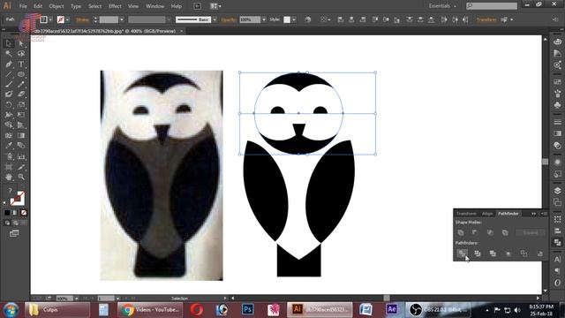Click the Intersect shape mode icon
The height and width of the screenshot is (318, 565).
point(490,232)
